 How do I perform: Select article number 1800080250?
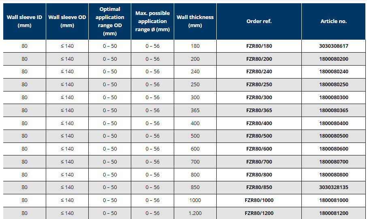coord(333,85)
